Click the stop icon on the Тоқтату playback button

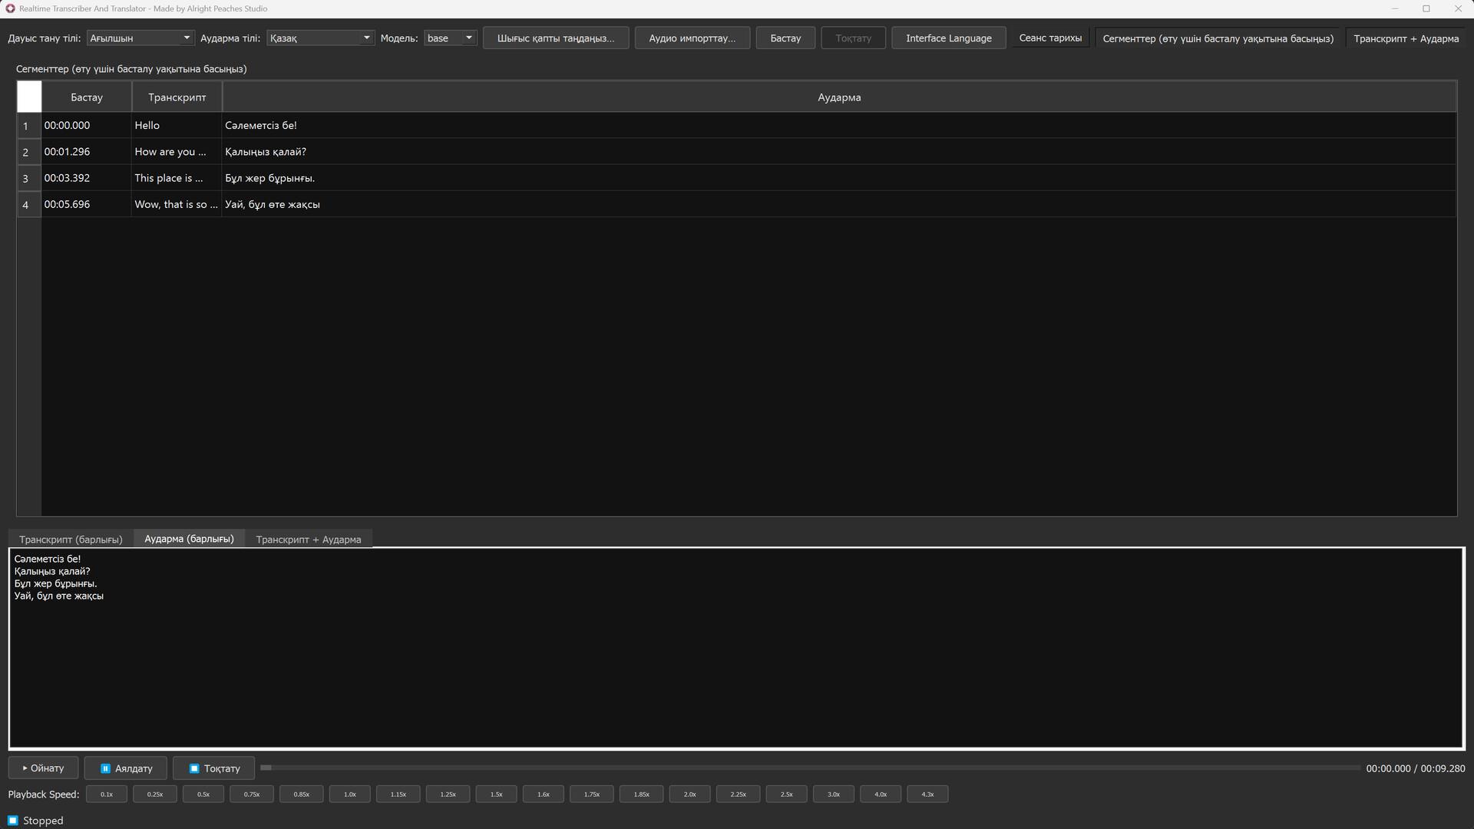tap(193, 768)
